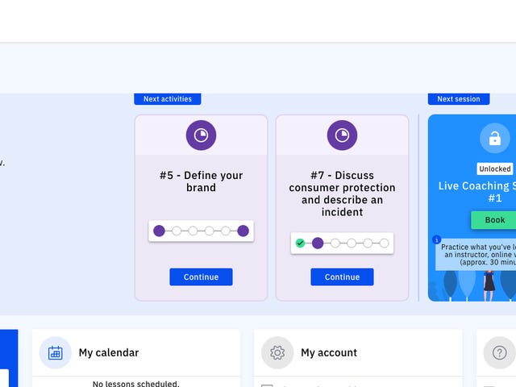Click the info icon beside practice description
516x387 pixels.
437,239
